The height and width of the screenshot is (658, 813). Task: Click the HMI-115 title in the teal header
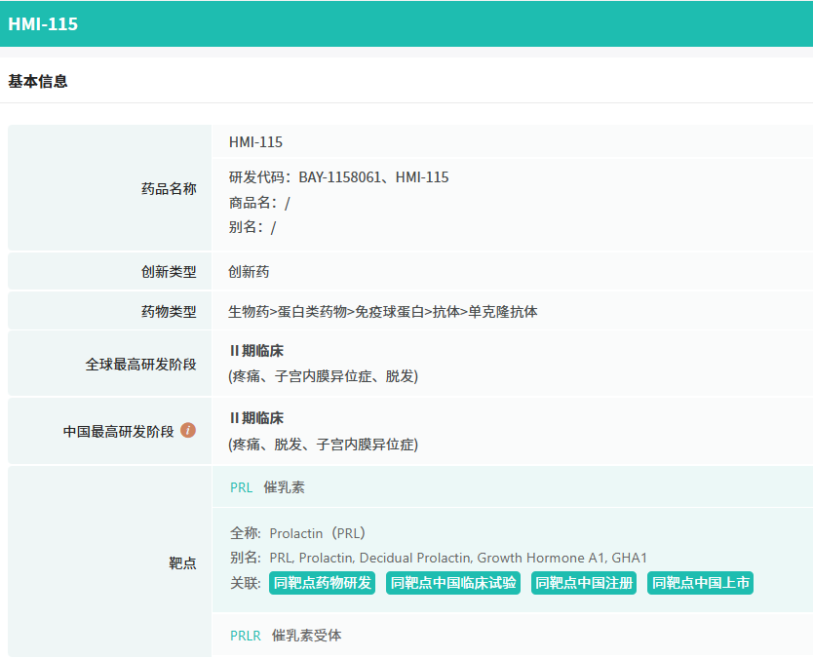pos(43,24)
